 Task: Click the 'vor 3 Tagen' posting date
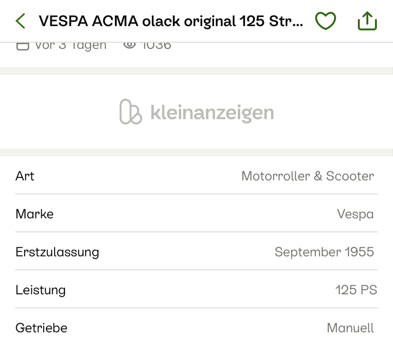[70, 46]
